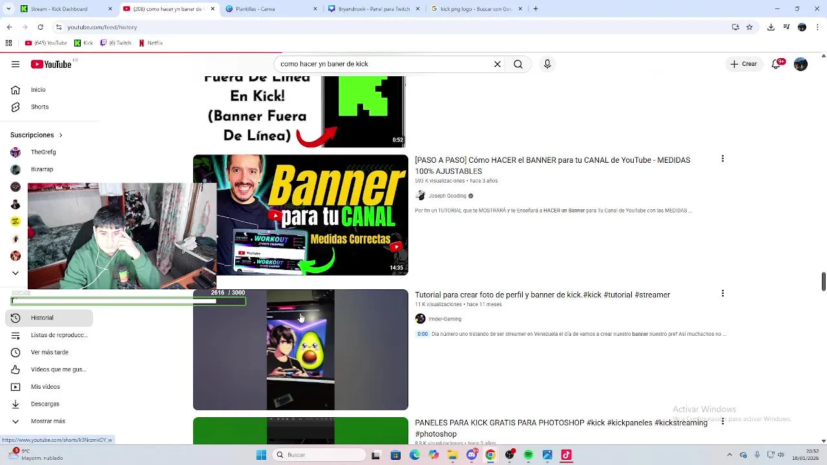827x465 pixels.
Task: Open the YouTube notifications bell
Action: 777,64
